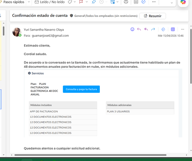The height and width of the screenshot is (161, 192).
Task: Click the horizontal scrollbar left arrow
Action: (x=12, y=155)
